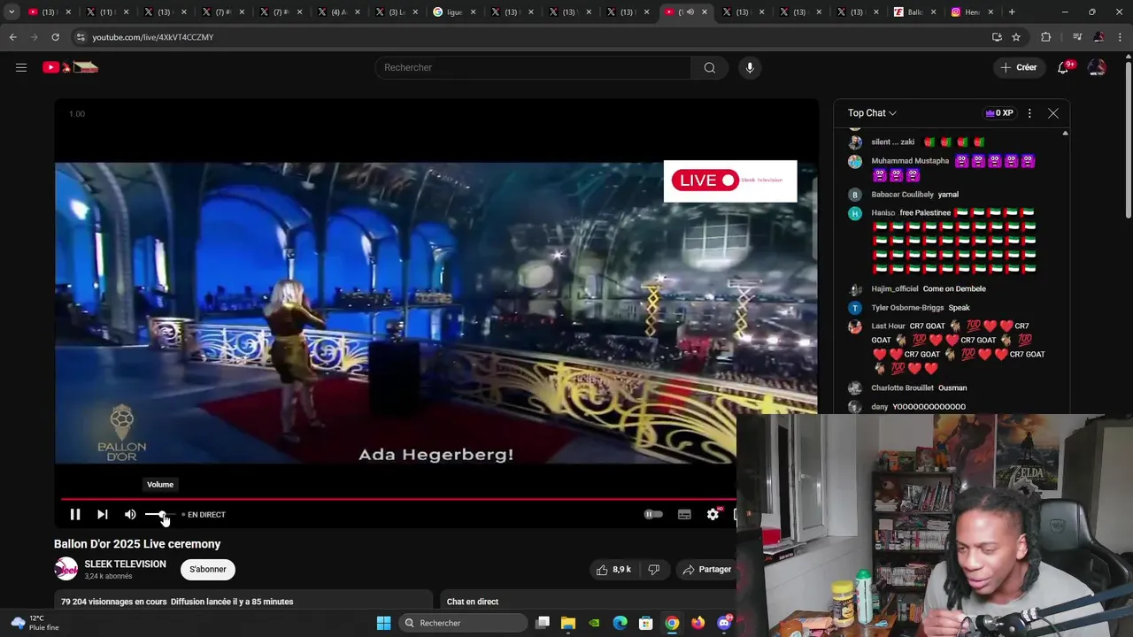Open the Chrome three-dot menu
Screen dimensions: 1133x637
click(1119, 37)
